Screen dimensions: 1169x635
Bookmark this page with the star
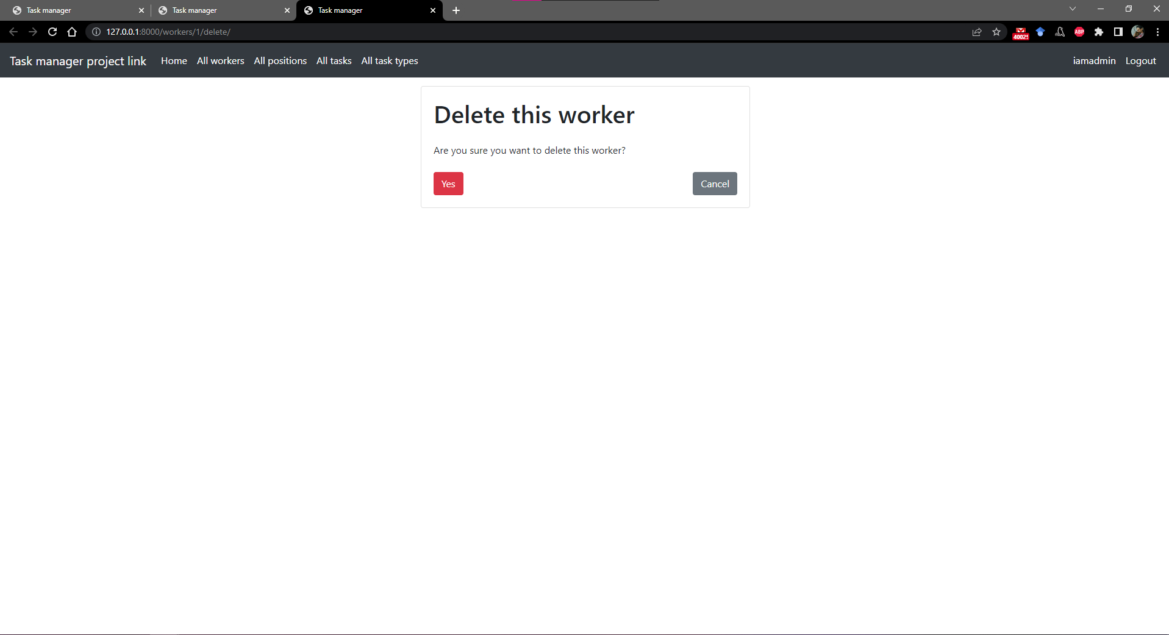point(997,32)
